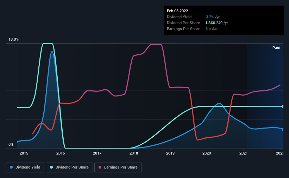Pick the 2019 label on the x-axis
289x178 pixels.
[170, 153]
